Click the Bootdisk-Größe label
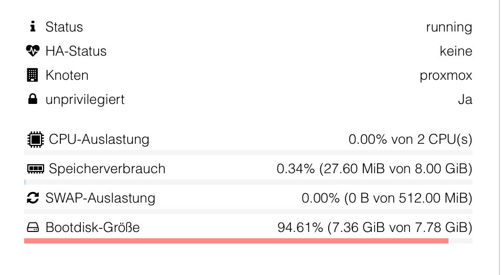The image size is (502, 275). 92,227
